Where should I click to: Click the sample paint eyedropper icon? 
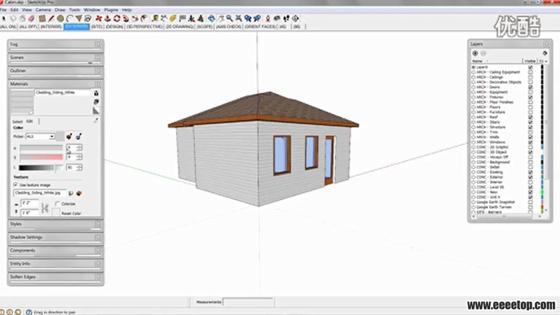click(x=95, y=120)
